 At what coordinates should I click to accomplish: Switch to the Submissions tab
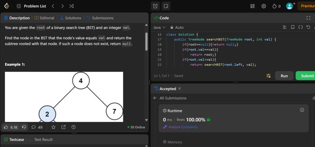100,18
